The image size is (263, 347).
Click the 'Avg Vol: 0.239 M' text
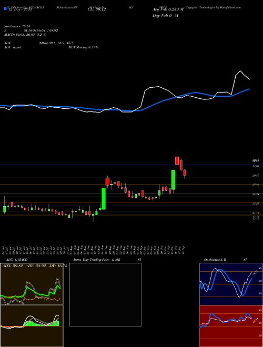168,9
